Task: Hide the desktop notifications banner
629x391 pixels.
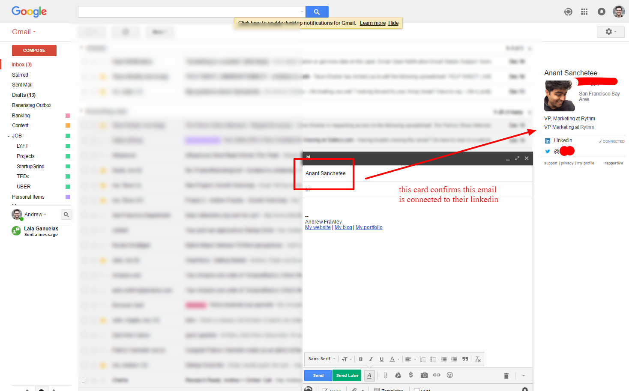Action: pyautogui.click(x=393, y=23)
